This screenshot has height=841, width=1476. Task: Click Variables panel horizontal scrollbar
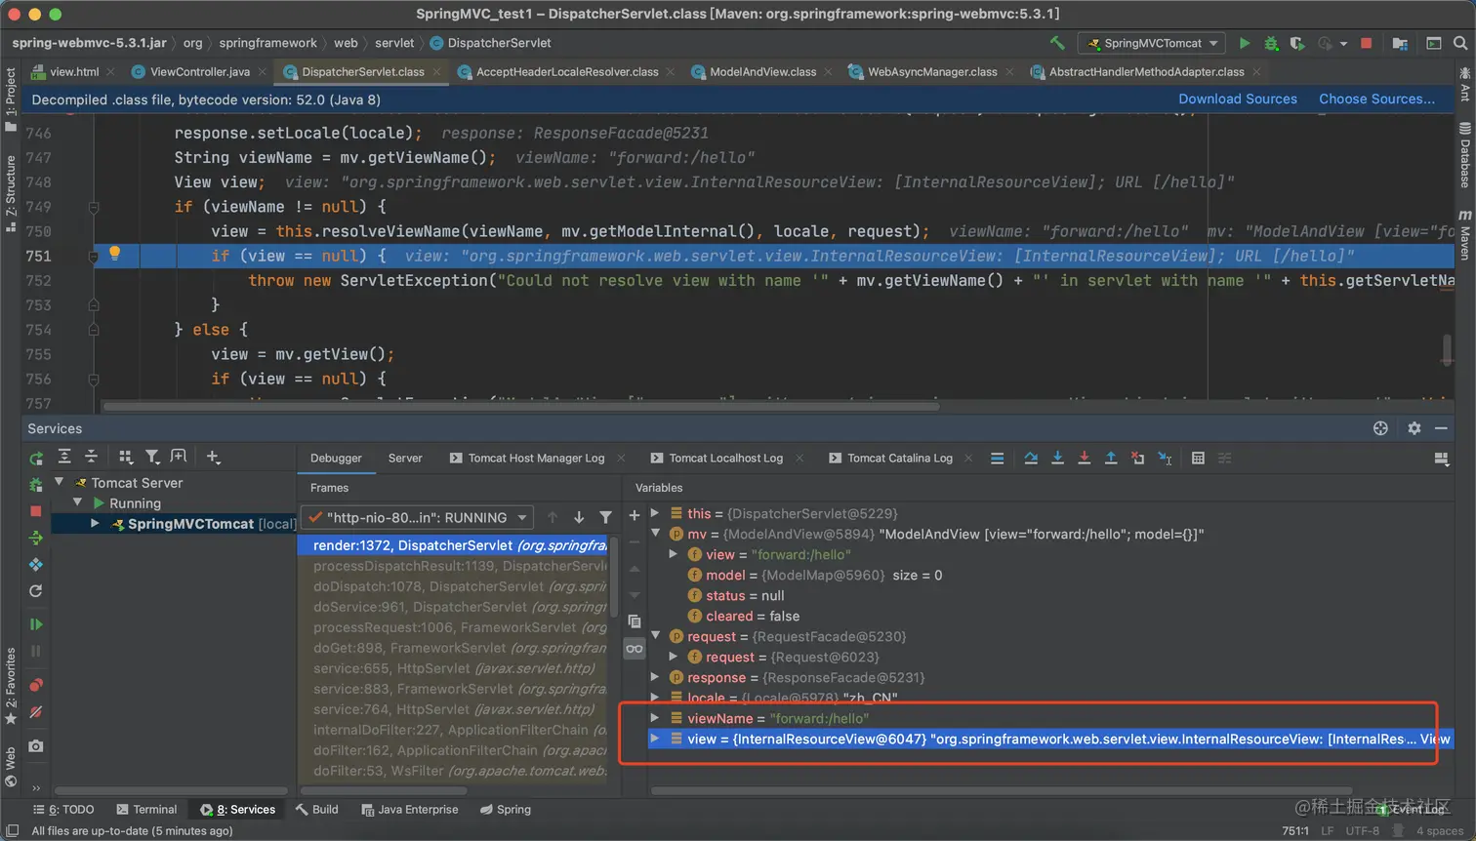(x=1003, y=790)
